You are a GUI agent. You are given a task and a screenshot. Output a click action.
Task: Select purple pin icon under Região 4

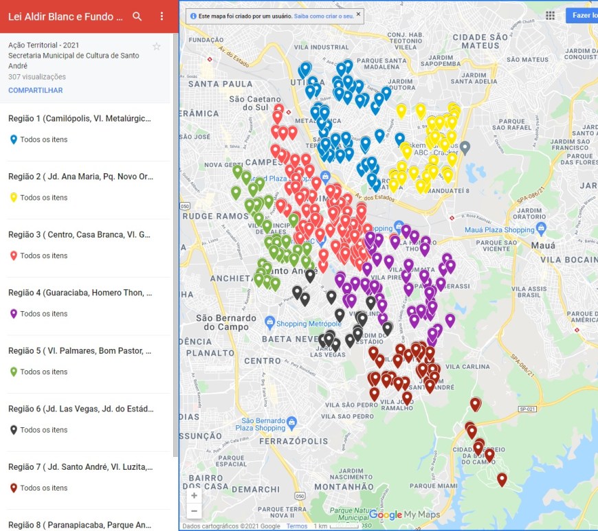pyautogui.click(x=14, y=314)
